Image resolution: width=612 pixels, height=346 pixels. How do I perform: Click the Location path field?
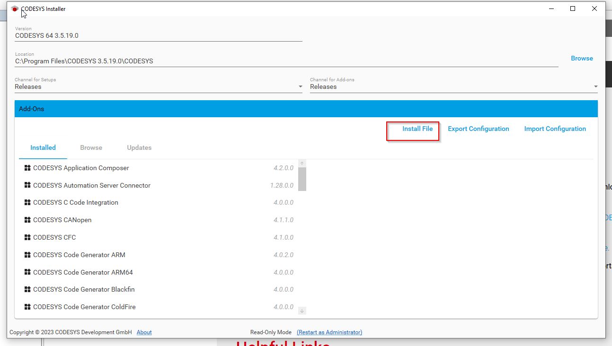coord(286,61)
